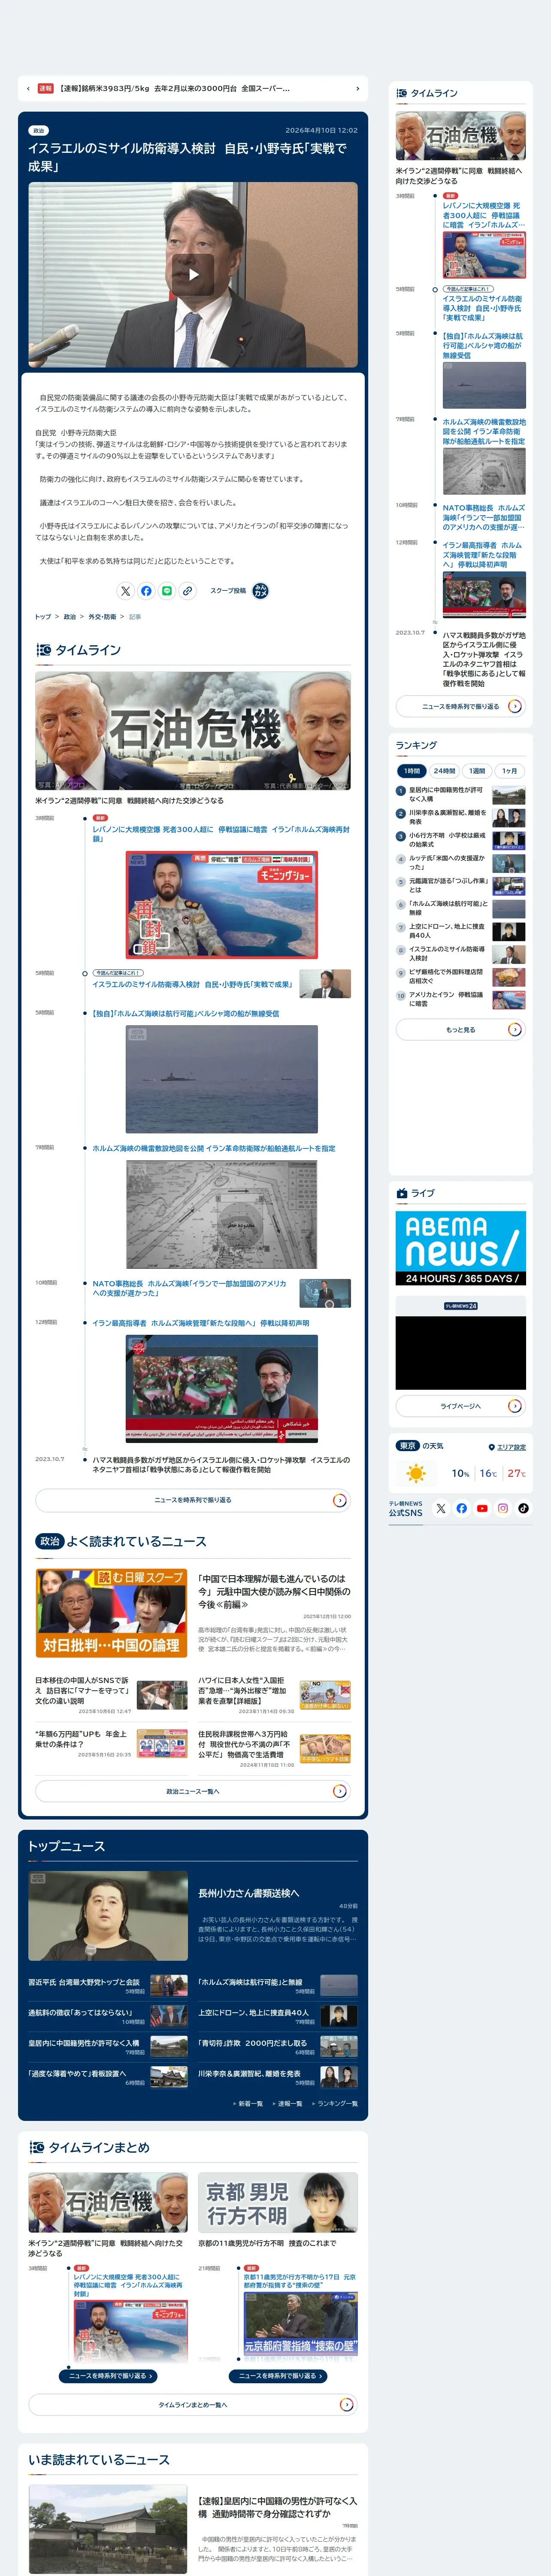Image resolution: width=551 pixels, height=2576 pixels.
Task: Open the main timeline entry ホルムズ海峡の機雷敷設地図を公開
Action: point(214,1148)
